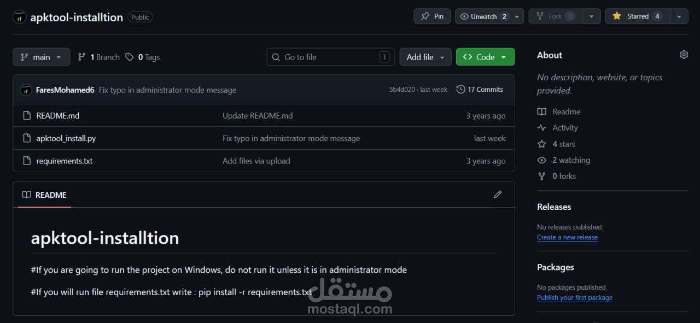Open the FaresMohamed6 author link
Image resolution: width=700 pixels, height=323 pixels.
click(65, 90)
